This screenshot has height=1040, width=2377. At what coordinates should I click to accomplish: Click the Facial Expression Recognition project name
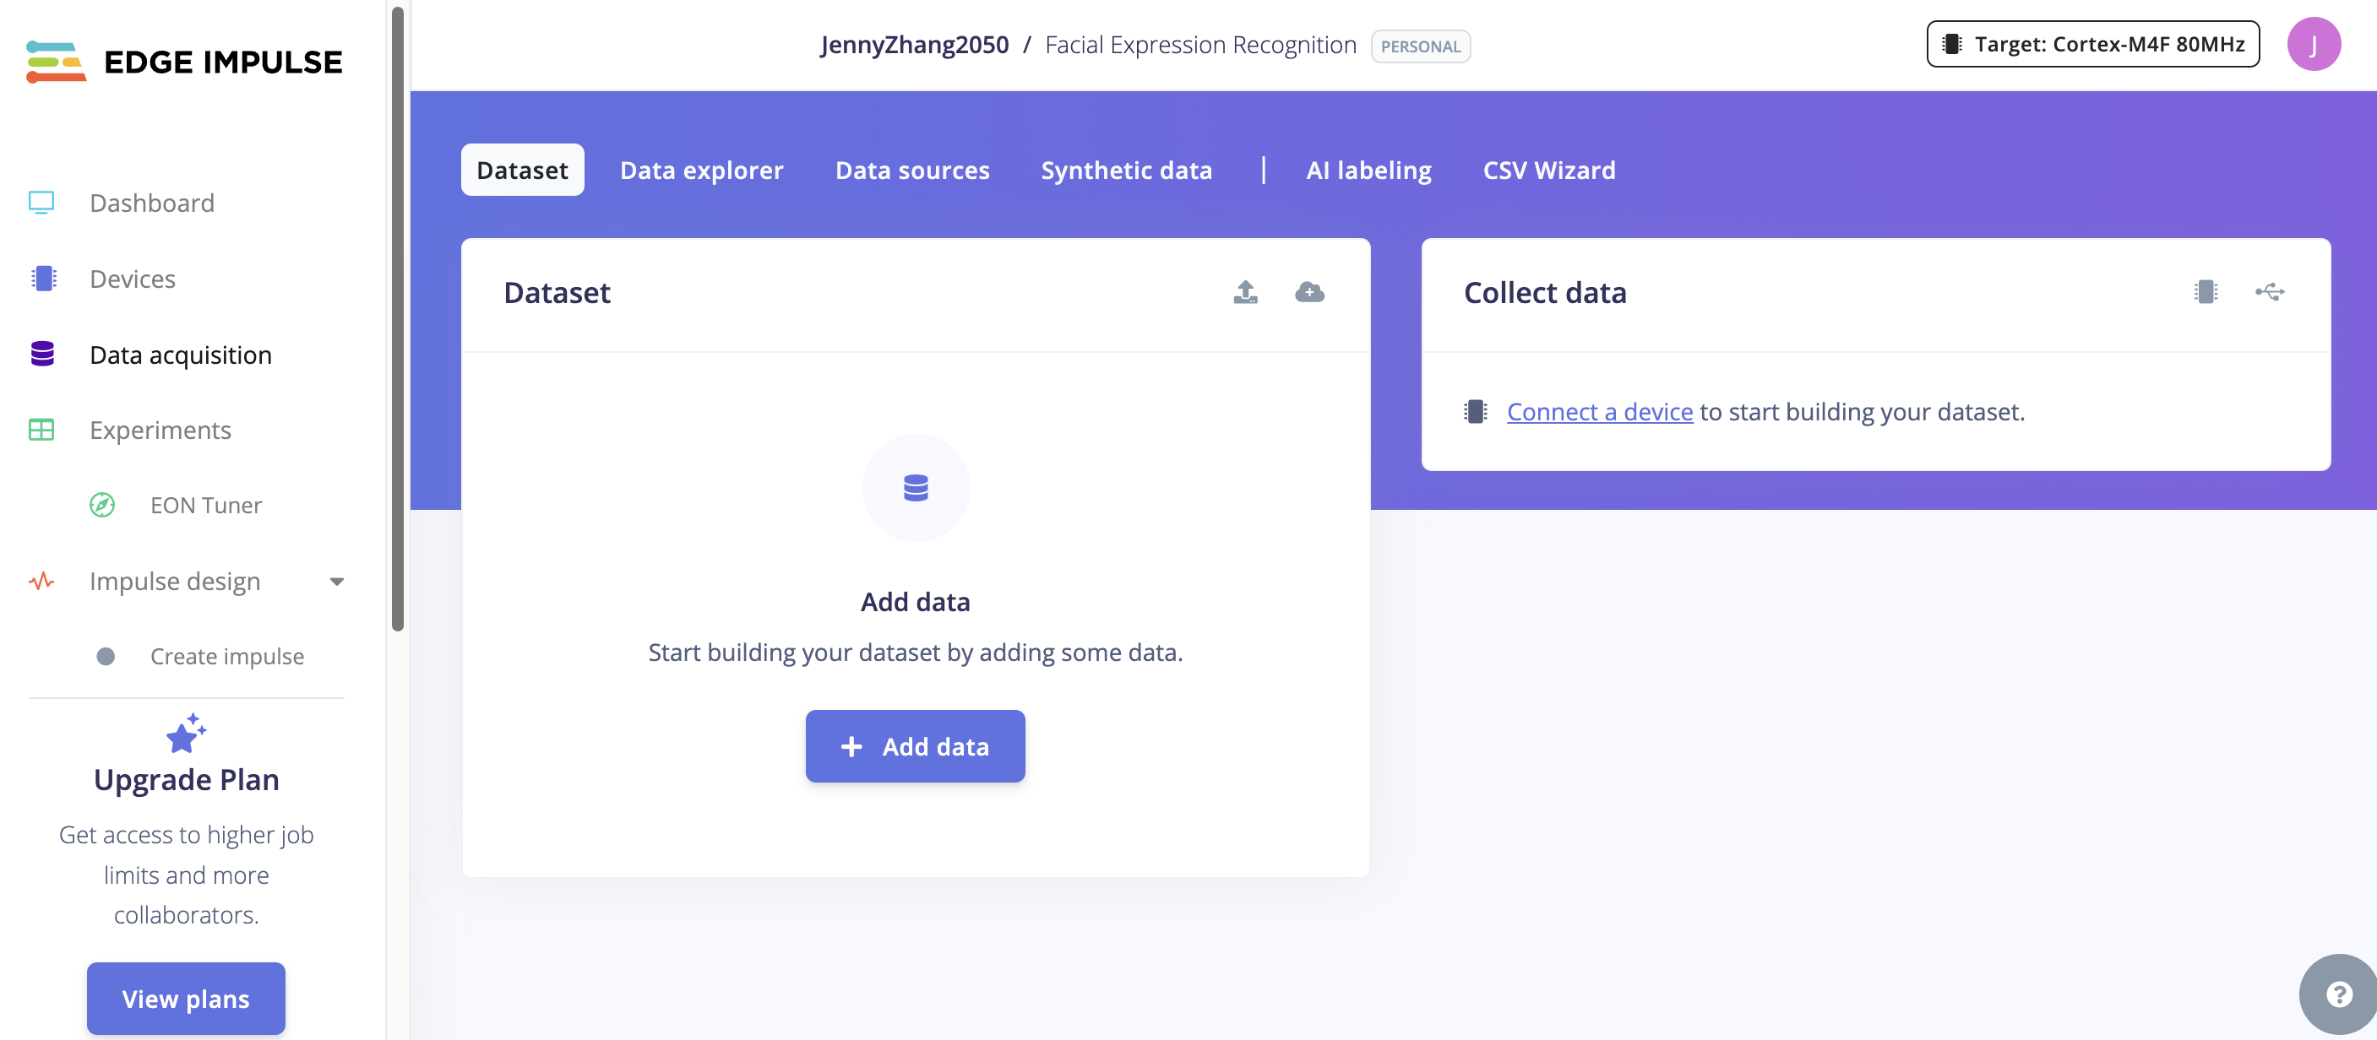pyautogui.click(x=1200, y=46)
